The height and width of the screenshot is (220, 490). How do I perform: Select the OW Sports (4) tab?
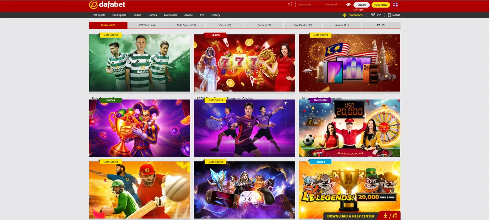(147, 25)
